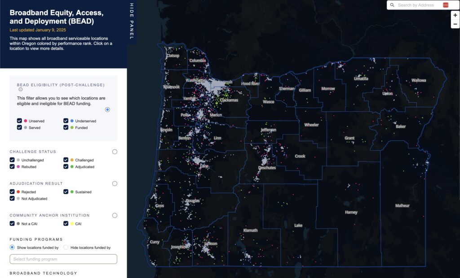Screen dimensions: 460x278
Task: Zoom out of the map using the minus icon
Action: pyautogui.click(x=455, y=24)
